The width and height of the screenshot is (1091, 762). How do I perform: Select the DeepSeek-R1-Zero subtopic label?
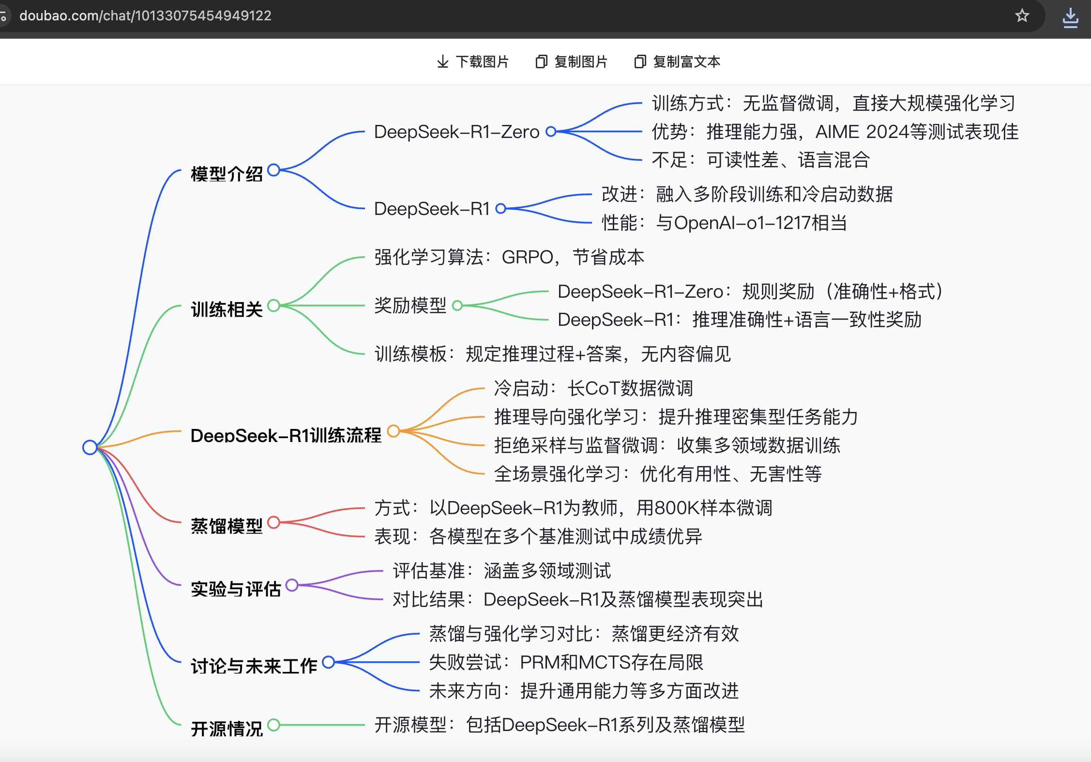tap(456, 132)
